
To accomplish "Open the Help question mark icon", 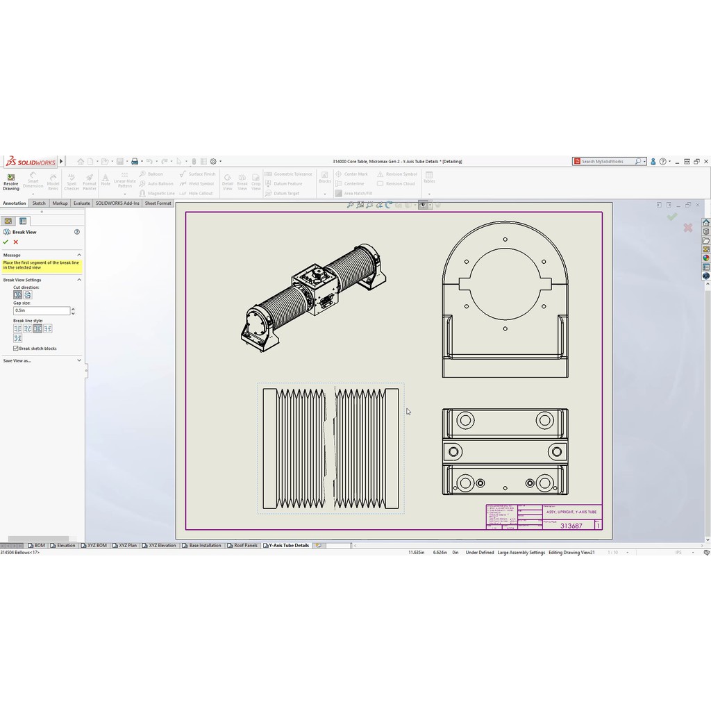I will point(663,161).
